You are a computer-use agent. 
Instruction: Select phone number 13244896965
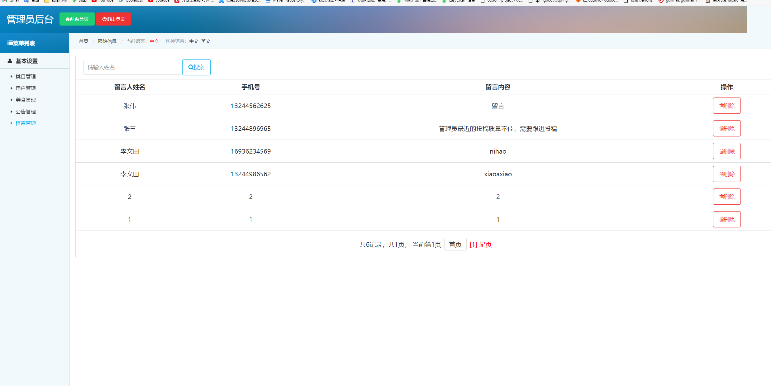click(x=251, y=129)
